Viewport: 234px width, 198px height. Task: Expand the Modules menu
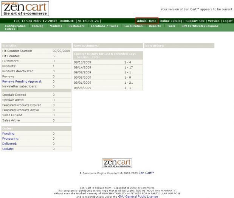click(x=56, y=26)
